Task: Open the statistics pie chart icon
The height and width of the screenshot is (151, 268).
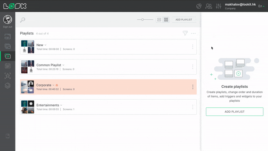Action: [x=199, y=6]
